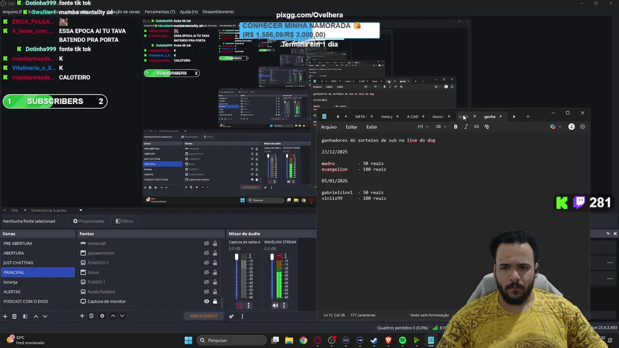
Task: Open the list style dropdown in Notepad
Action: click(441, 127)
